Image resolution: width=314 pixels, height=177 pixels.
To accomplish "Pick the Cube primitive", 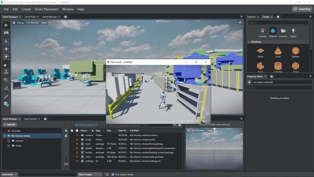I will pyautogui.click(x=295, y=67).
